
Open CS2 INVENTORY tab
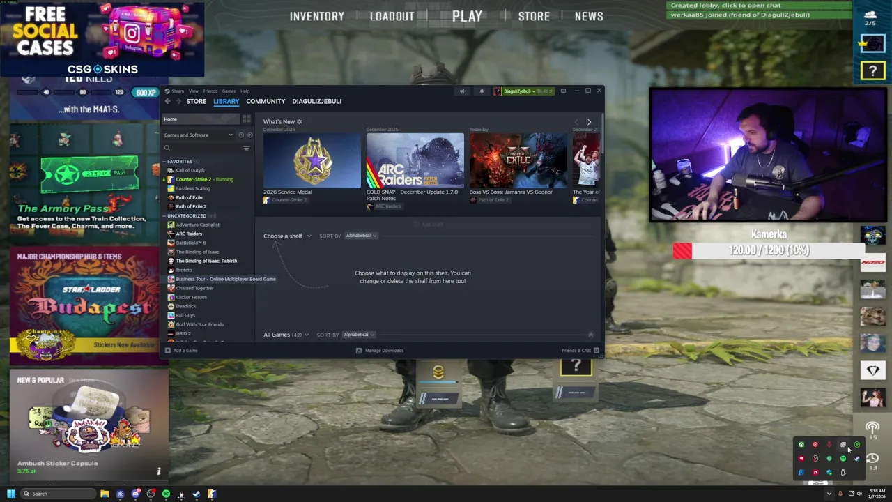click(317, 16)
